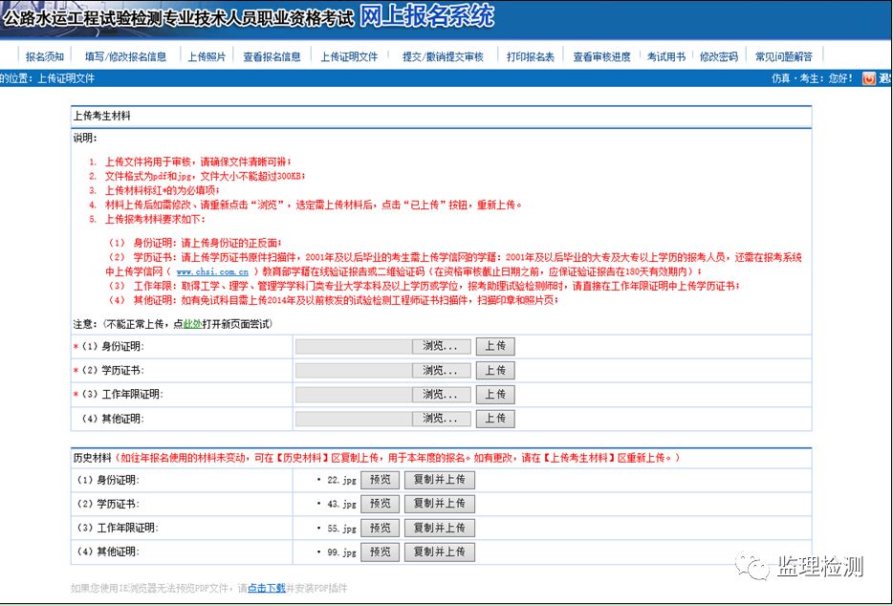Click file name 43.jpg in history list
This screenshot has width=893, height=606.
point(341,504)
